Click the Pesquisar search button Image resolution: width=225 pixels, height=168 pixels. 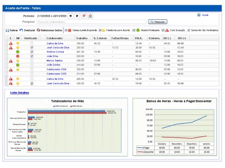[158, 22]
